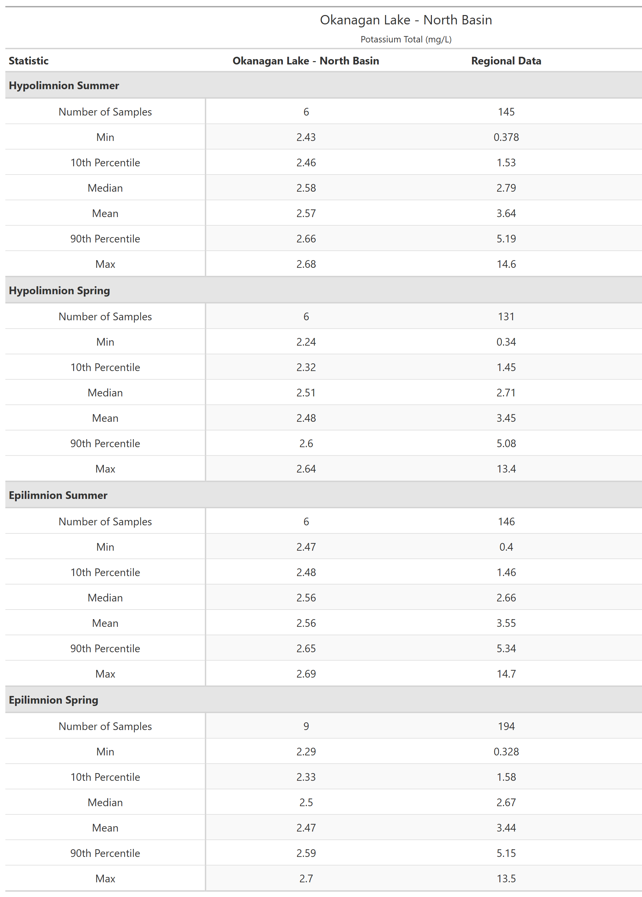This screenshot has width=642, height=897.
Task: Click the Potassium Total (mg/L) subtitle
Action: coord(406,39)
